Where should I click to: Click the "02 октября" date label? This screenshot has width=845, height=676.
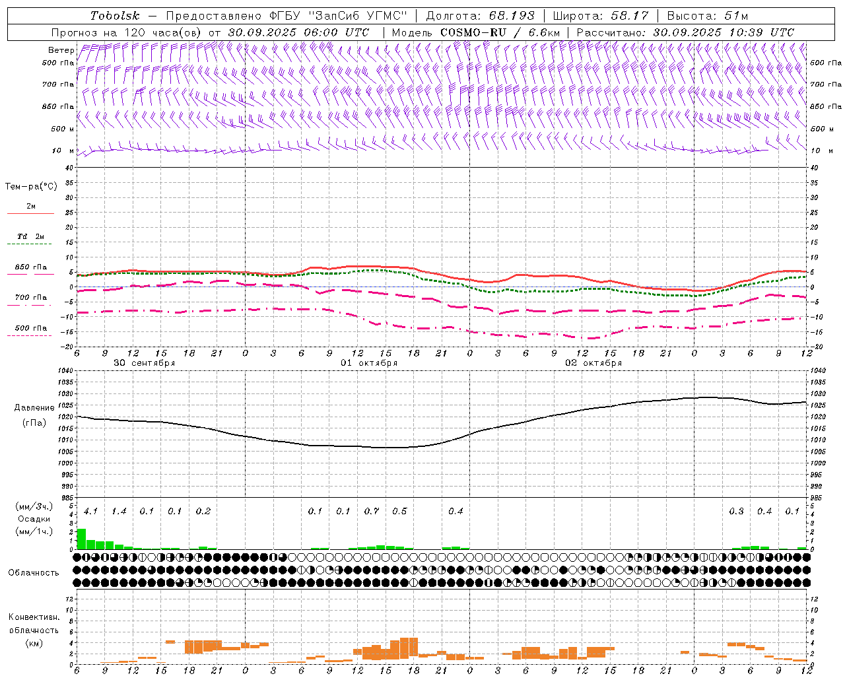[x=593, y=363]
